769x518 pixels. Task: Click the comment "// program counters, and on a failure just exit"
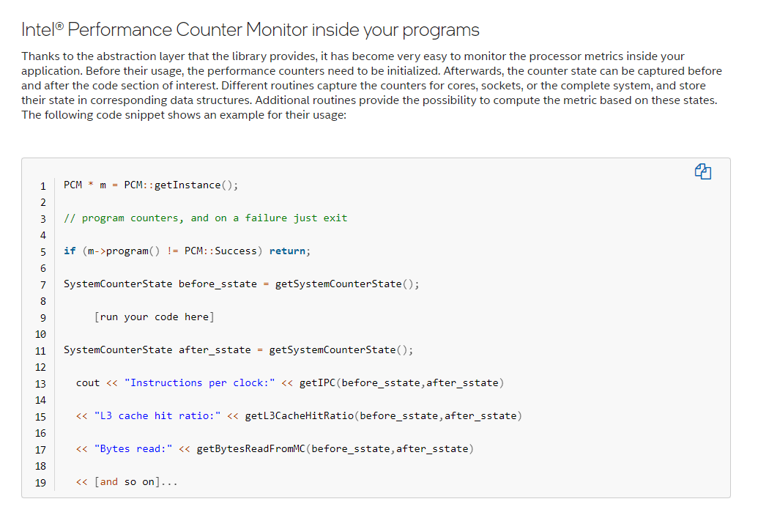(205, 218)
